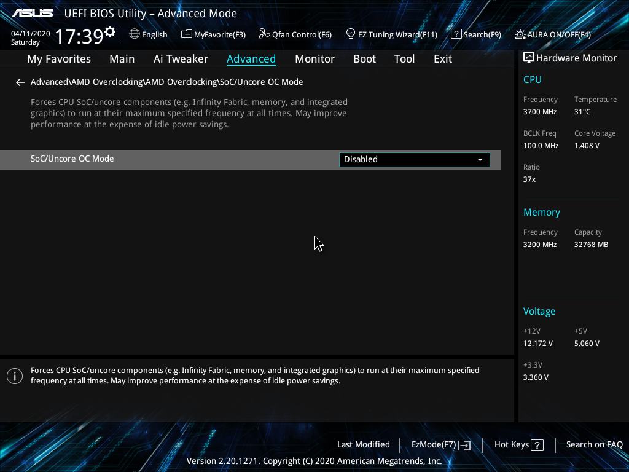
Task: Click the 04/11/2020 date
Action: [x=31, y=34]
